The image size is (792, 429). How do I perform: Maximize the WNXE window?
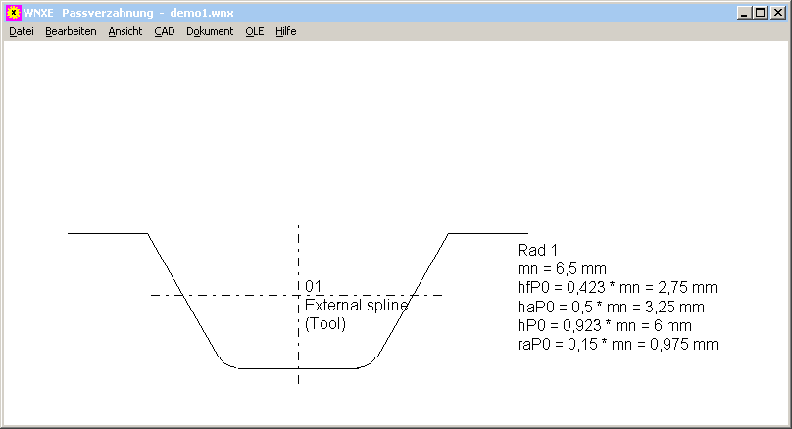760,13
